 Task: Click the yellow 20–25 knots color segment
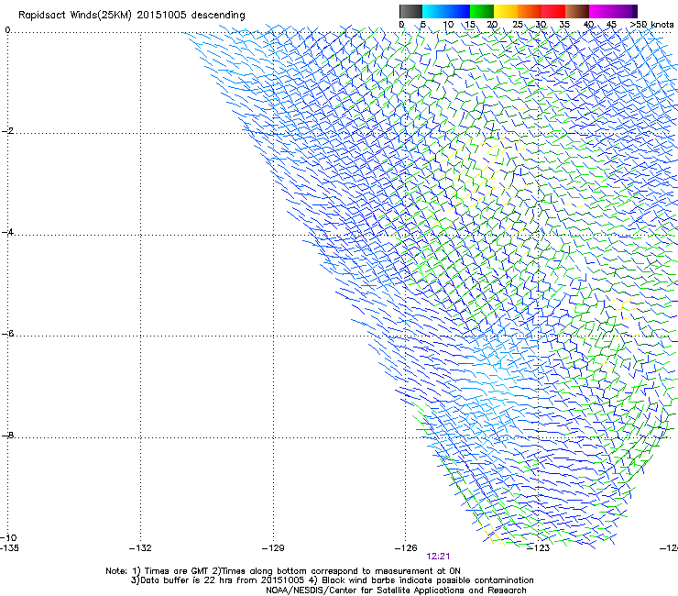[x=506, y=11]
